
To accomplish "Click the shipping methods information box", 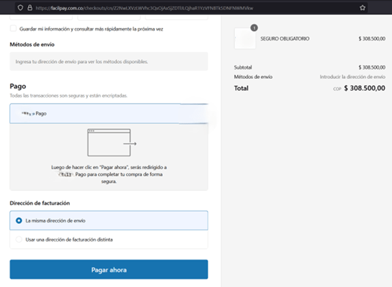I will pyautogui.click(x=109, y=62).
